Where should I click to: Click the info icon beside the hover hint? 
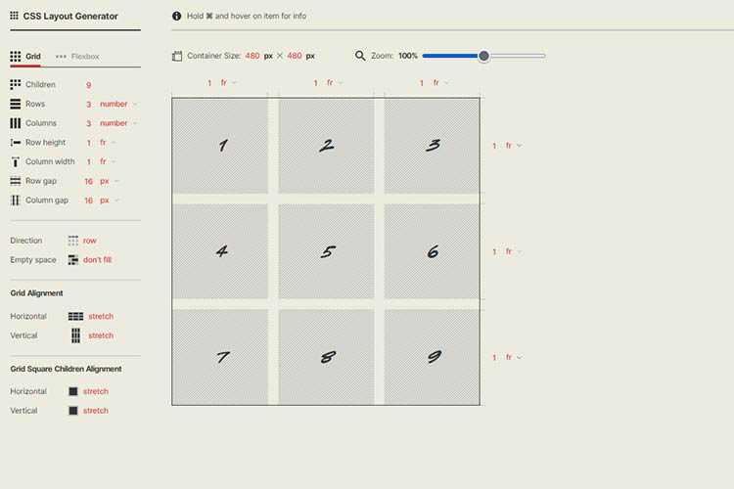point(176,17)
